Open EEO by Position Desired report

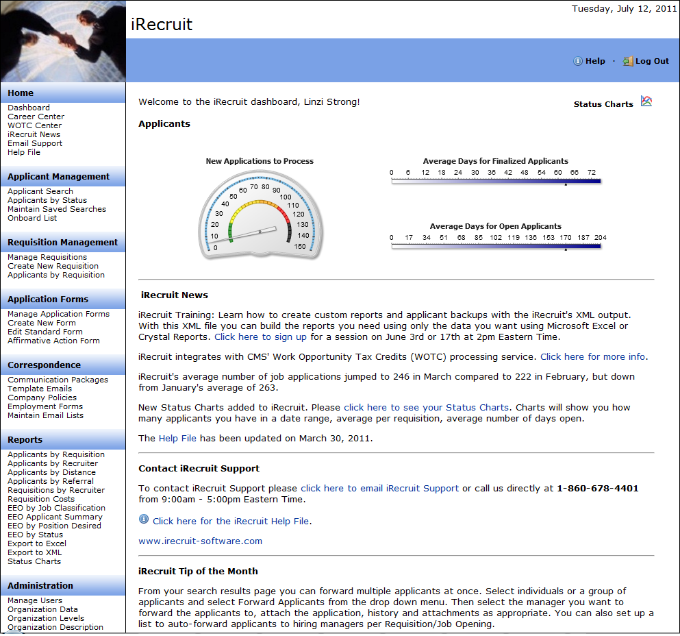pos(54,526)
